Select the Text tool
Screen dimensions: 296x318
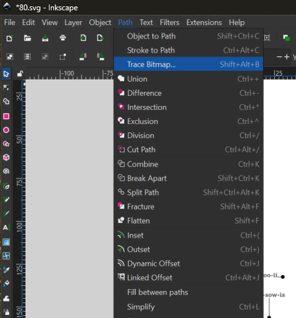click(x=6, y=227)
